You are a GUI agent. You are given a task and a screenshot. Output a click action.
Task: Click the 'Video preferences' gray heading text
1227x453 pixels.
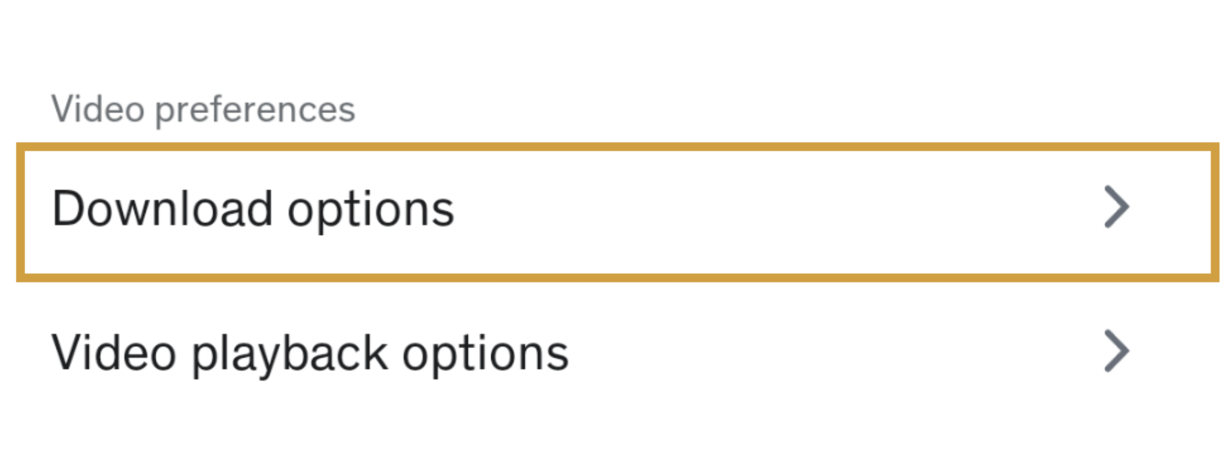(203, 110)
